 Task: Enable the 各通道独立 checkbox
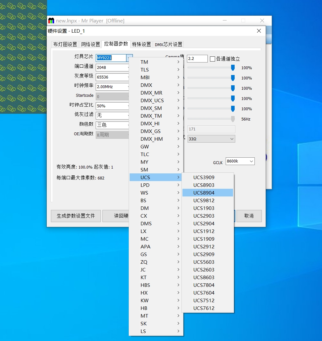213,59
